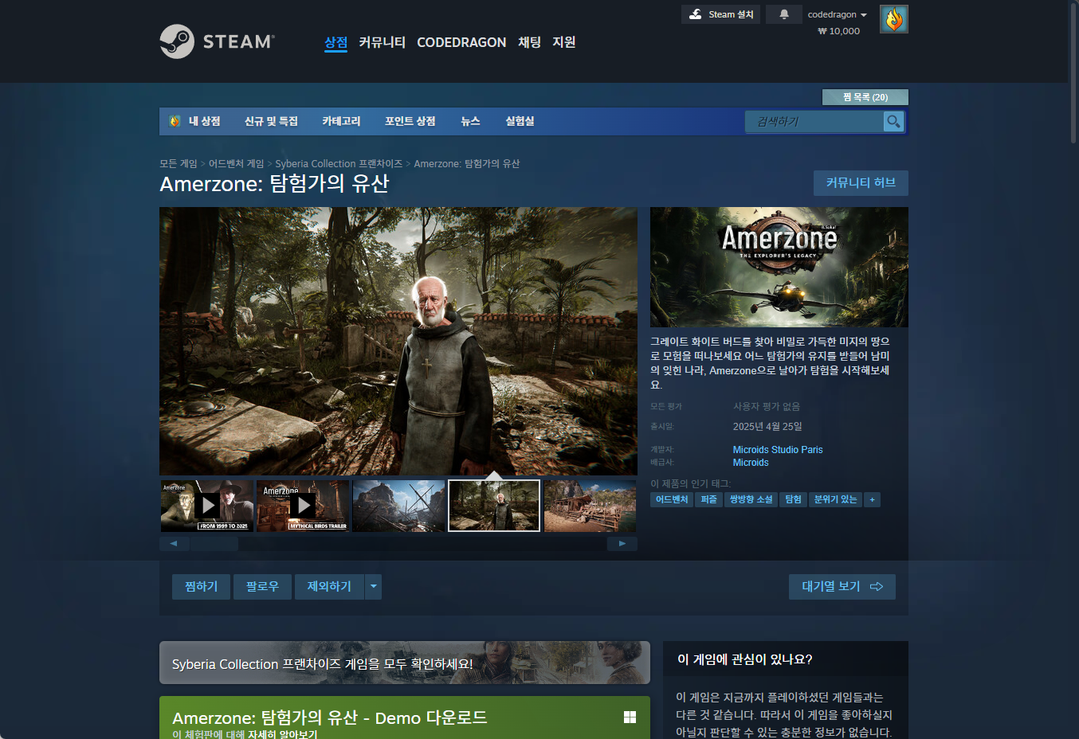
Task: Open CODEDRAGON profile navigation item
Action: [461, 42]
